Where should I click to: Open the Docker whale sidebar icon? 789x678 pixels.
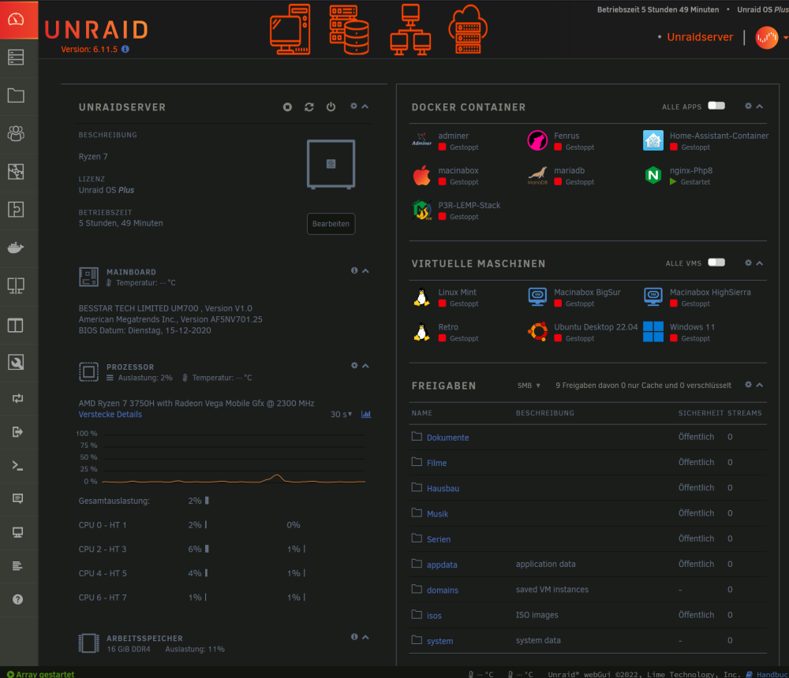click(x=16, y=248)
